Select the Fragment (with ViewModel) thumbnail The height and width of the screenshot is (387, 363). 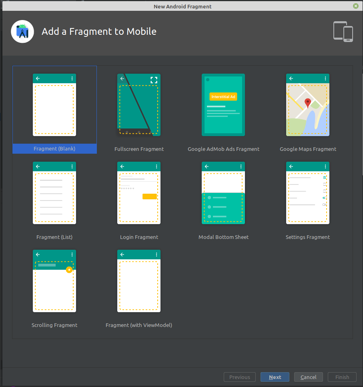click(x=139, y=281)
